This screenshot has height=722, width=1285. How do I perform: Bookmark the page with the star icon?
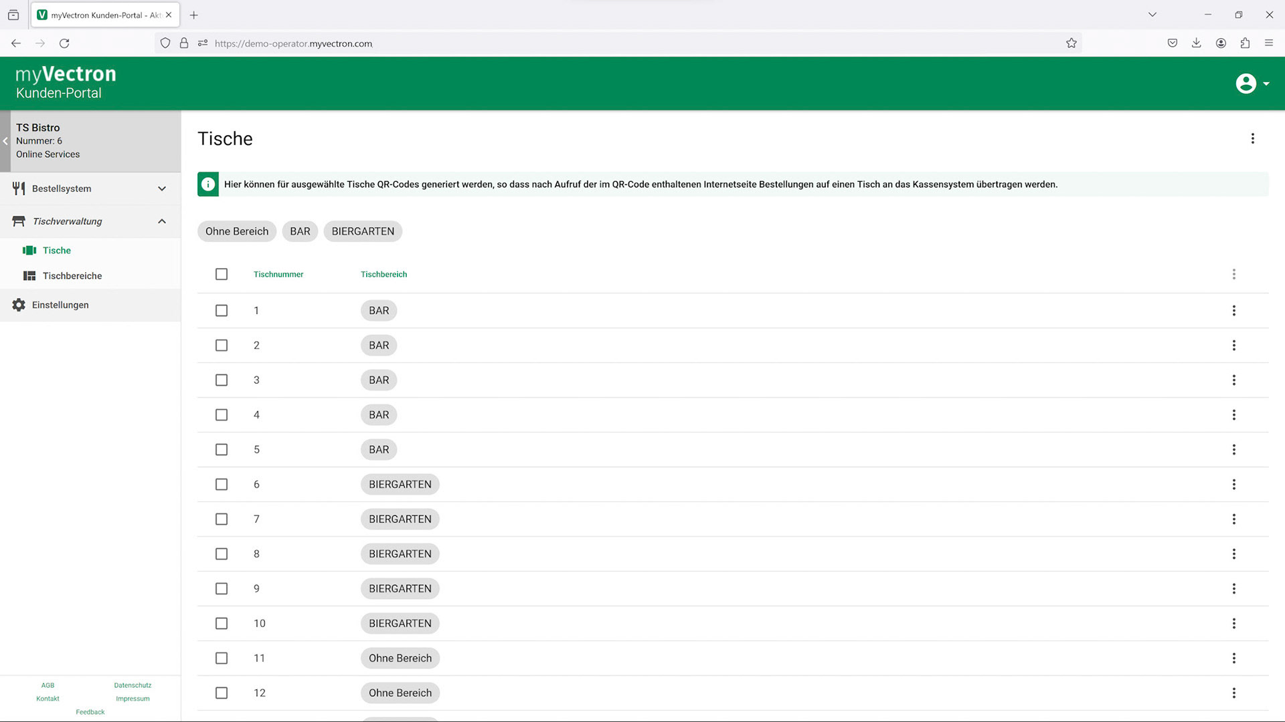pyautogui.click(x=1072, y=43)
